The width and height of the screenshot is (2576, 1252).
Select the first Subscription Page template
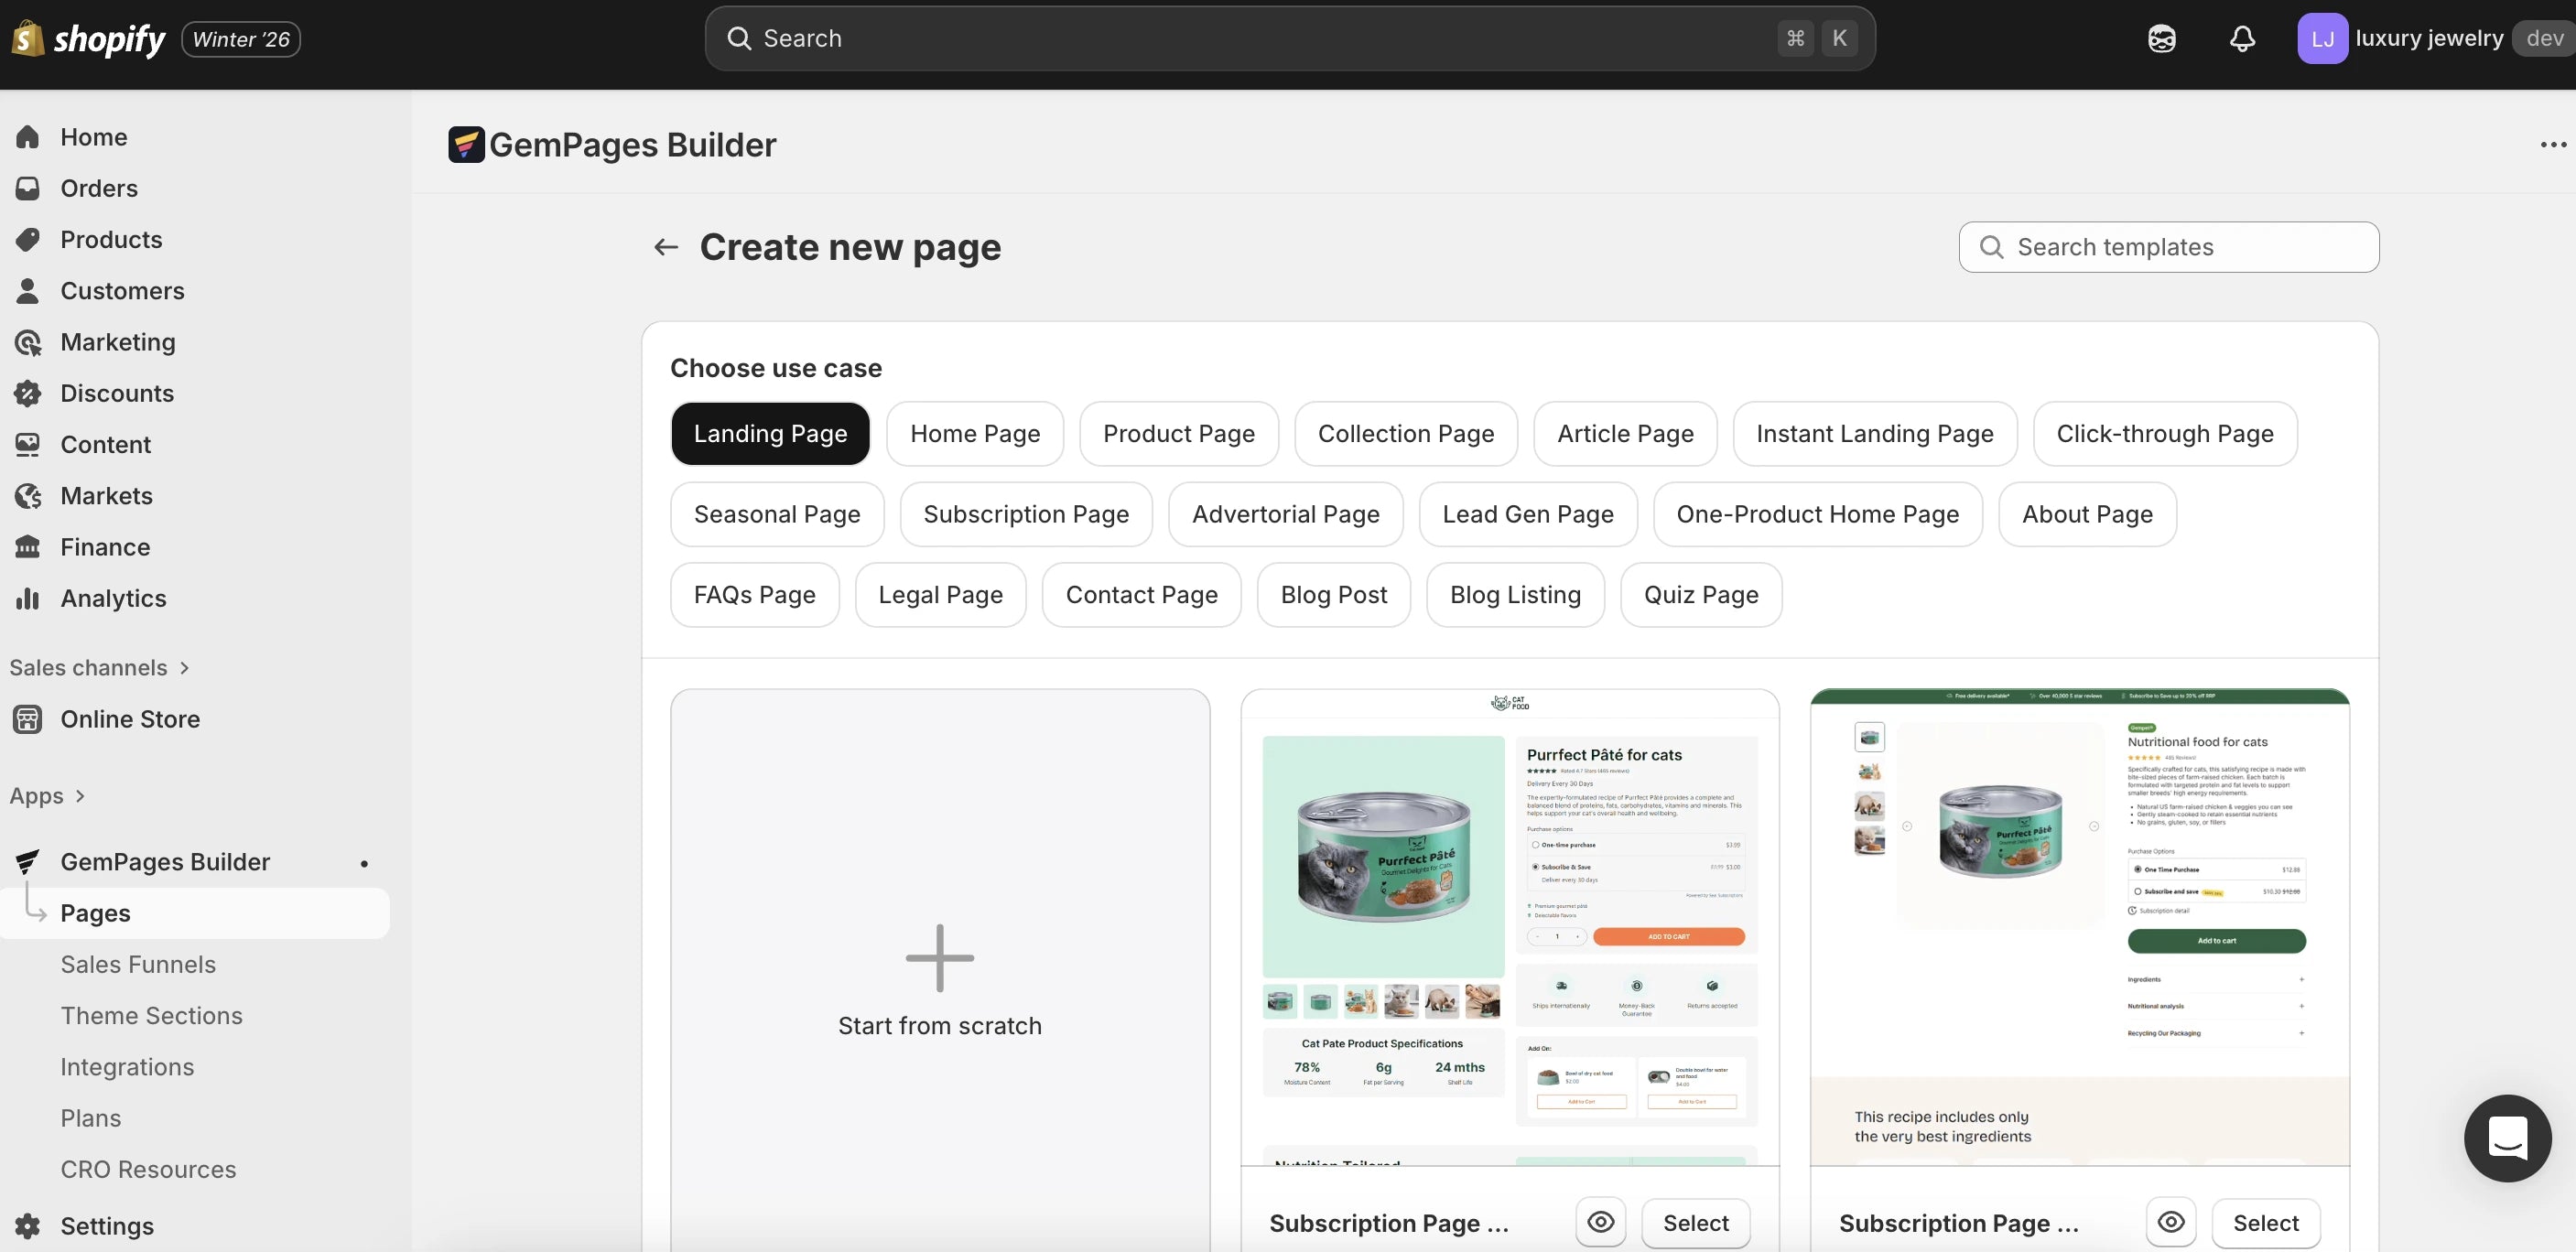pos(1695,1222)
